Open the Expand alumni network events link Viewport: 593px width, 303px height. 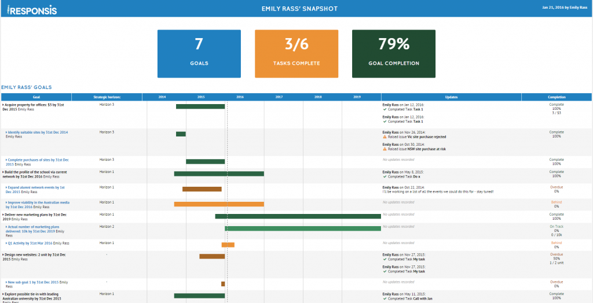tap(36, 187)
